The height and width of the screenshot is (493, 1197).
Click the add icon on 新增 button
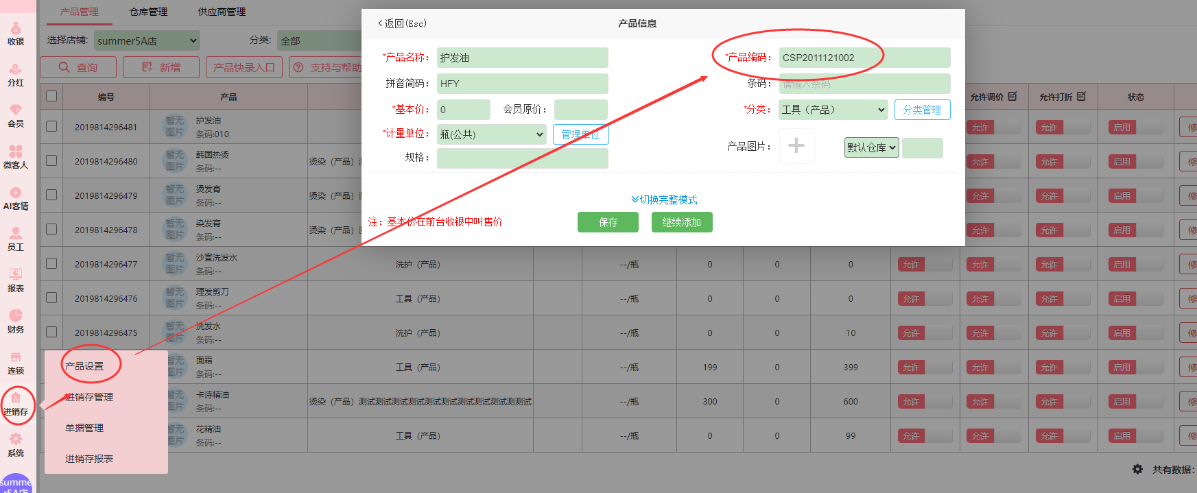pos(147,67)
